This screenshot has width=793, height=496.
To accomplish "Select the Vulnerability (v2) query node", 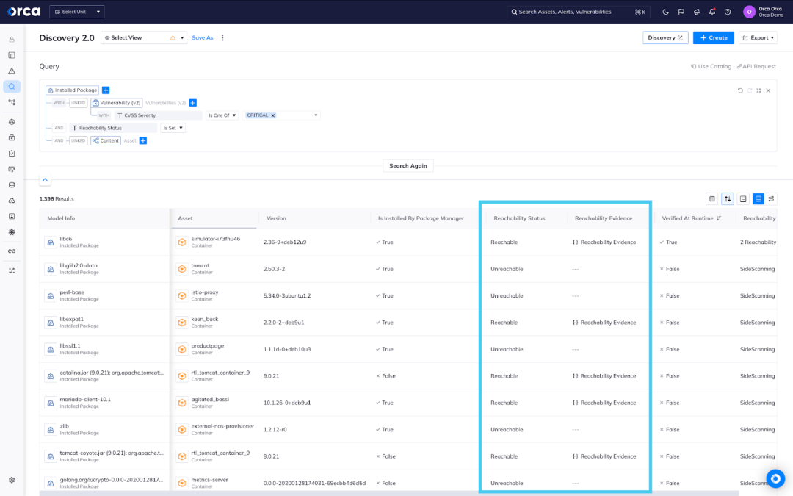I will click(x=117, y=103).
